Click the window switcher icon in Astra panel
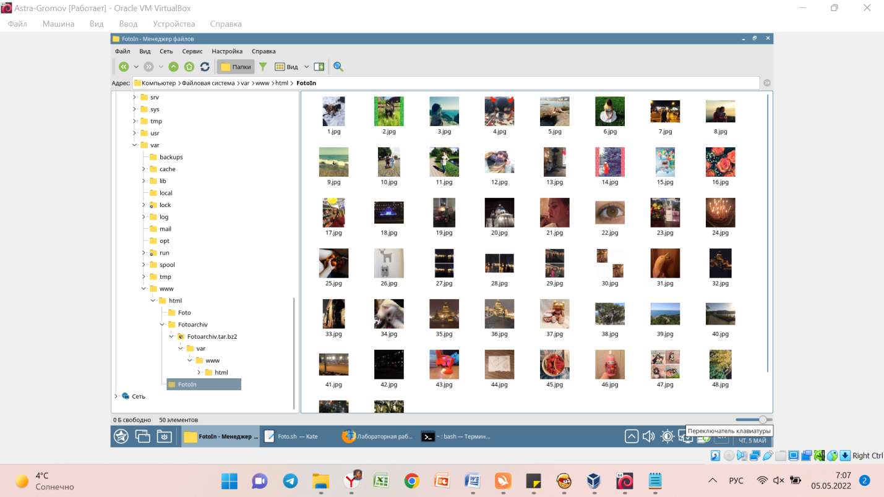884x497 pixels. (x=143, y=436)
